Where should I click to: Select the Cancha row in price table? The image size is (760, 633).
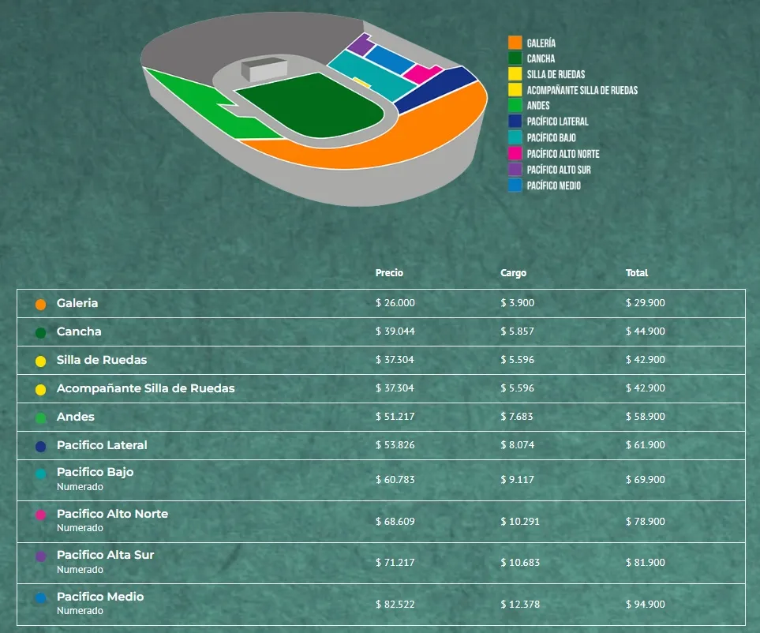381,332
